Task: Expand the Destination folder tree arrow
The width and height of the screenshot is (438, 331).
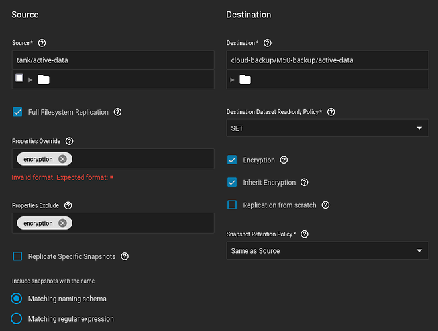Action: tap(232, 80)
